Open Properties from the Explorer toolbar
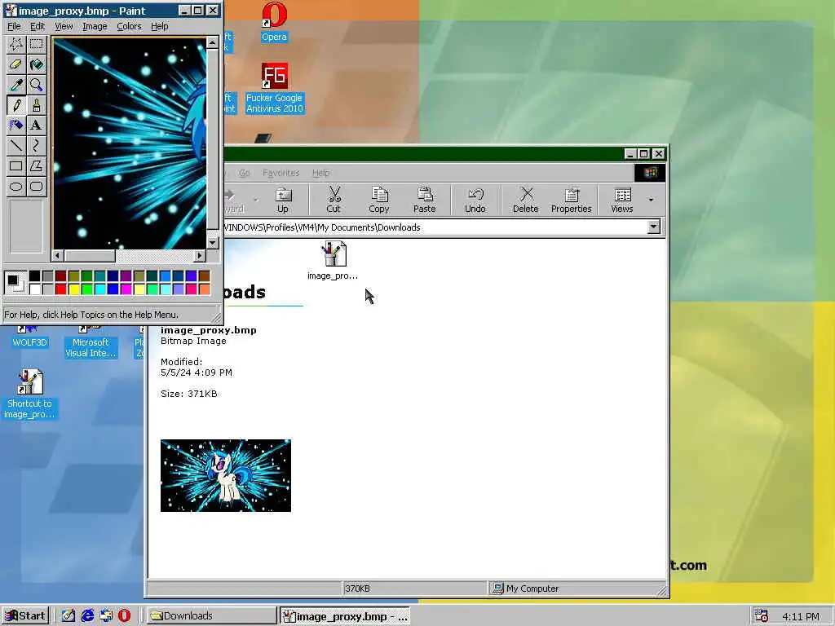The width and height of the screenshot is (835, 626). [x=572, y=200]
